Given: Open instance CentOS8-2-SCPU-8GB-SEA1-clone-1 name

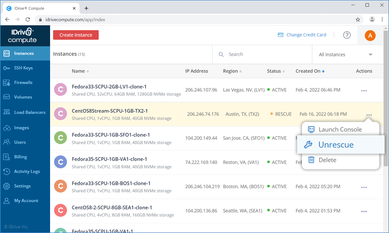Looking at the screenshot, I should tap(112, 207).
